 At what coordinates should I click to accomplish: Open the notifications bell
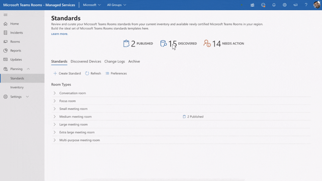coord(274,5)
